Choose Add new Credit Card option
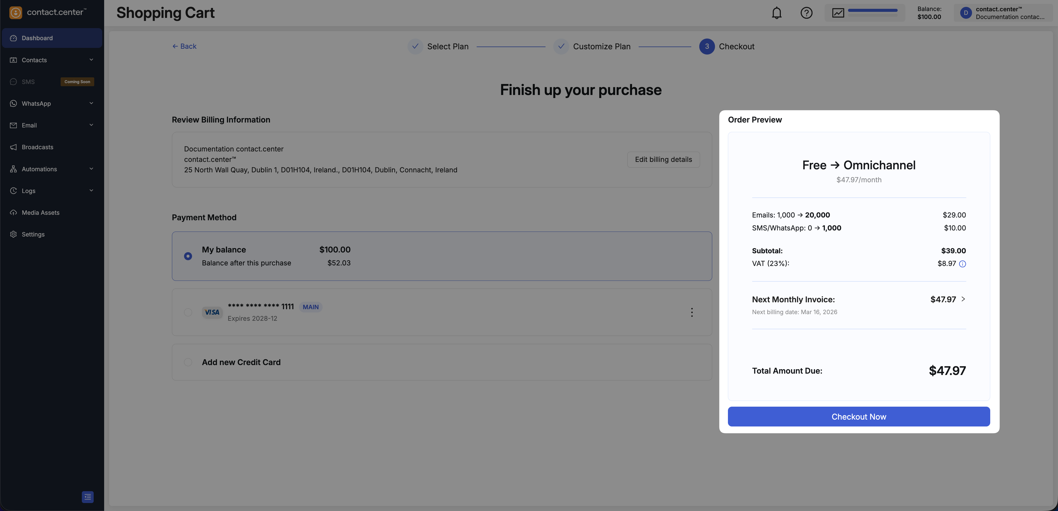 [x=188, y=362]
